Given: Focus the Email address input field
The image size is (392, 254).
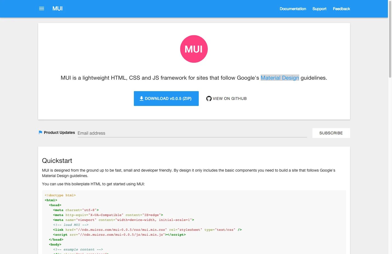Looking at the screenshot, I should [192, 133].
